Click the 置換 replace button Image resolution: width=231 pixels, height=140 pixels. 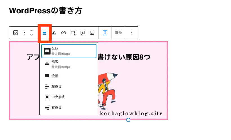[x=118, y=32]
